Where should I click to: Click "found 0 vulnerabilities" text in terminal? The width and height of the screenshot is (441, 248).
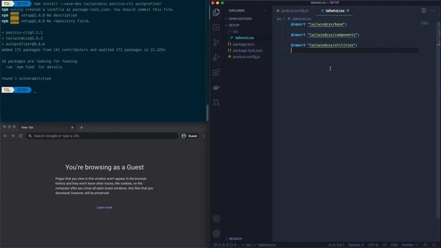click(x=26, y=79)
